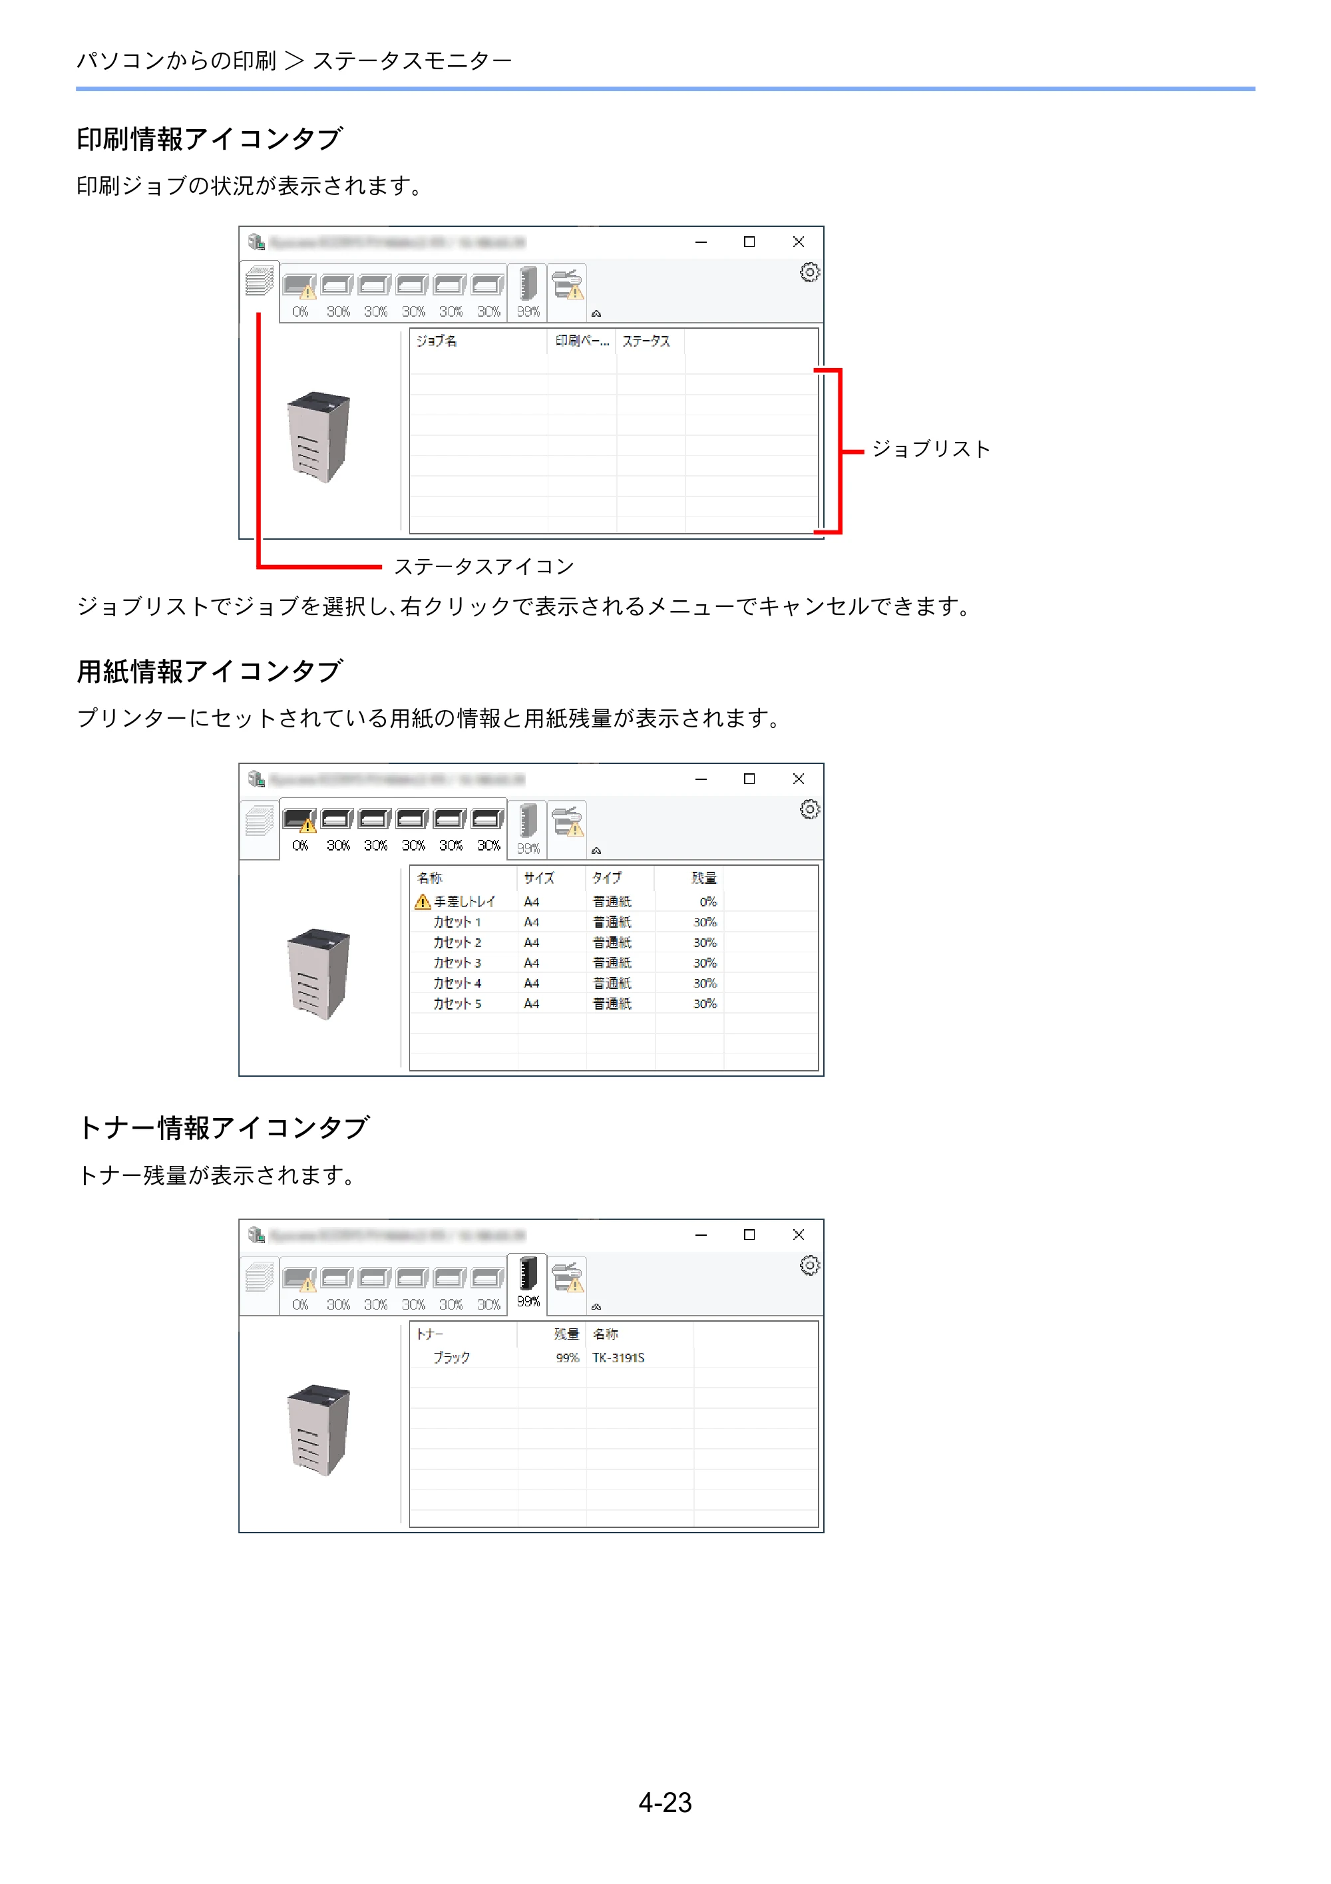This screenshot has height=1884, width=1331.
Task: Click printer image in paper info window
Action: 319,974
